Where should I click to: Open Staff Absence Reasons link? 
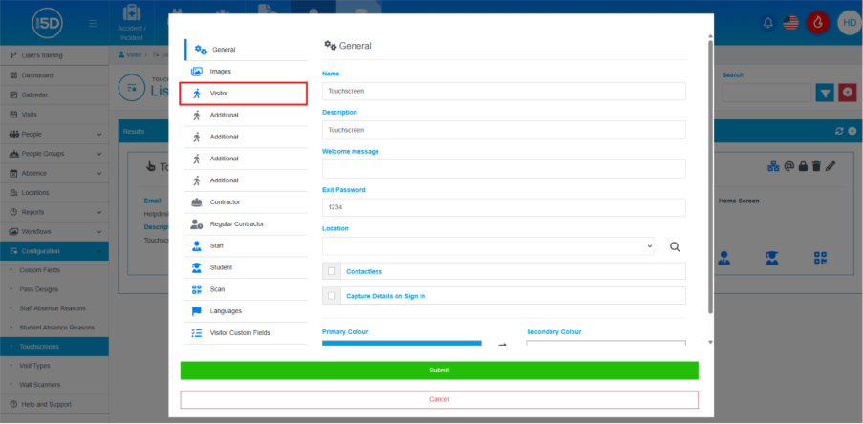pyautogui.click(x=53, y=308)
